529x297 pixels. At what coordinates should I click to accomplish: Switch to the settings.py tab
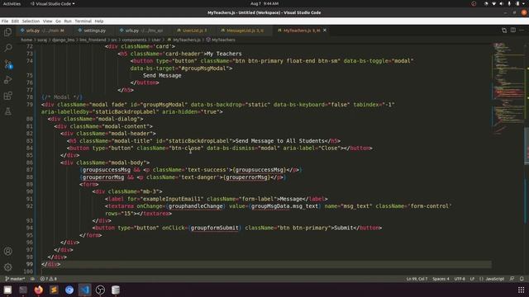pyautogui.click(x=94, y=31)
